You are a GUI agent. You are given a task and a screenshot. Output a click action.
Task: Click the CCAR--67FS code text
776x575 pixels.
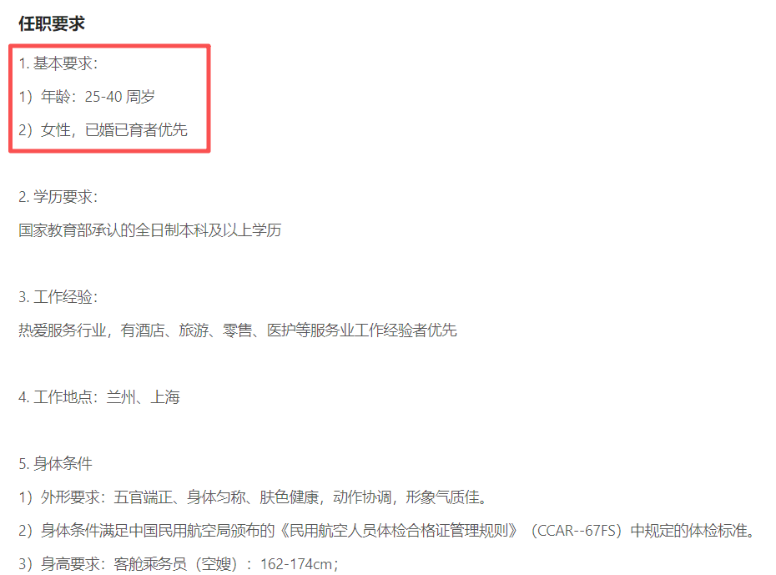[x=576, y=531]
